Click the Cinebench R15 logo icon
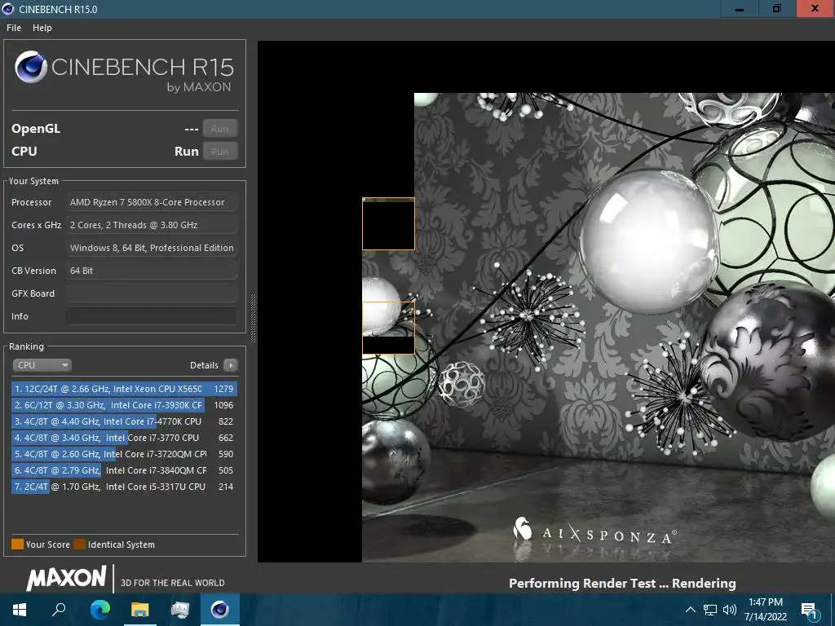Screen dimensions: 835x626 tap(32, 67)
